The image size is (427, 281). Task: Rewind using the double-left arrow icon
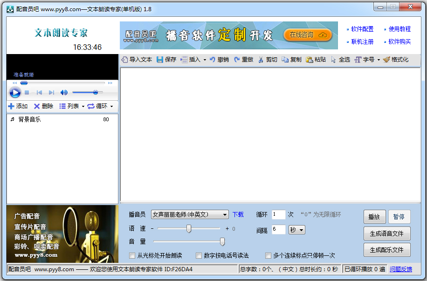pos(15,83)
